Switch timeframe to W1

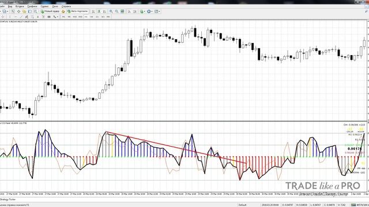pos(103,17)
